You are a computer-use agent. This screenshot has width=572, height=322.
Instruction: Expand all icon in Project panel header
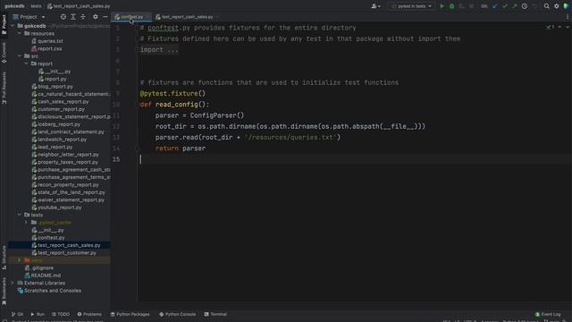tap(73, 17)
